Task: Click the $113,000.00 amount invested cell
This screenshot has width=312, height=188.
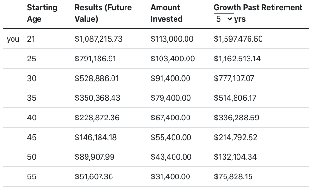Action: 172,39
